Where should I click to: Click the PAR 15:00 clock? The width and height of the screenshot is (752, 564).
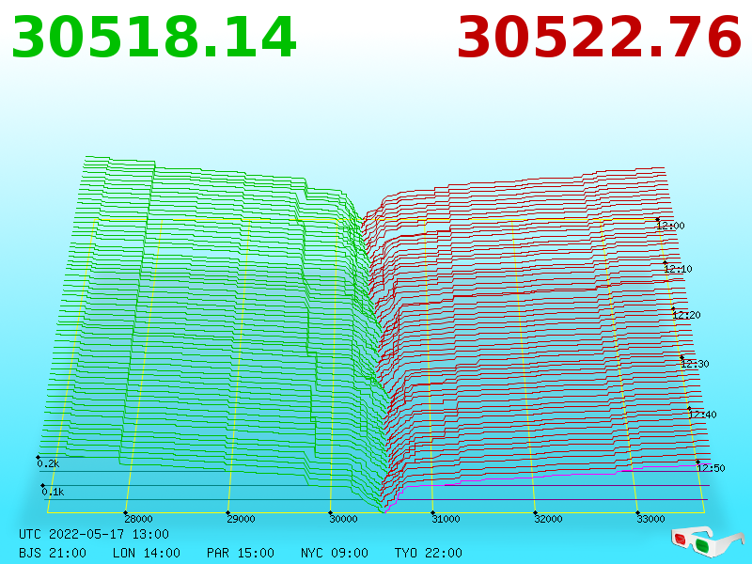point(241,553)
